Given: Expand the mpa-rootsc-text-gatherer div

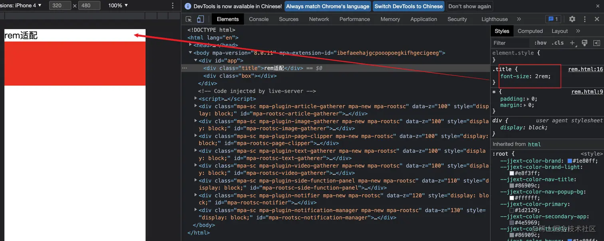Looking at the screenshot, I should (x=196, y=150).
